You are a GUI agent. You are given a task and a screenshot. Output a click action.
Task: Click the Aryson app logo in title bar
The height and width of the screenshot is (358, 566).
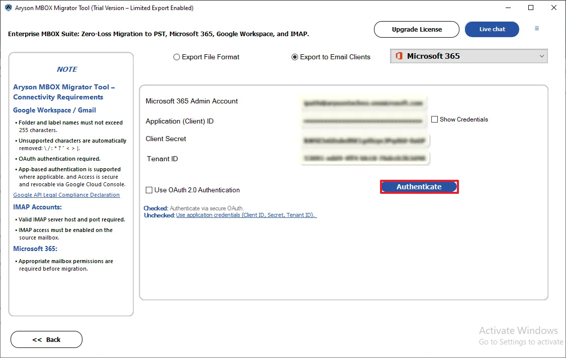coord(8,8)
